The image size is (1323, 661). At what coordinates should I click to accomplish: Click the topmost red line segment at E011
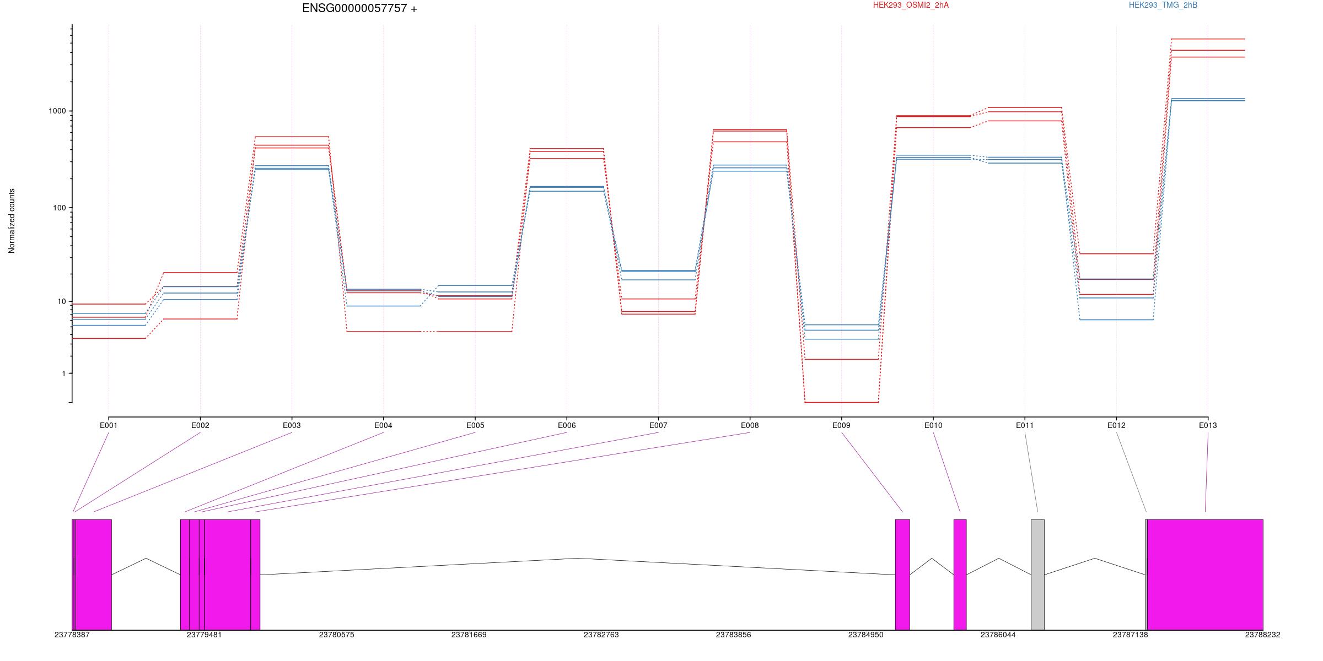click(1025, 107)
